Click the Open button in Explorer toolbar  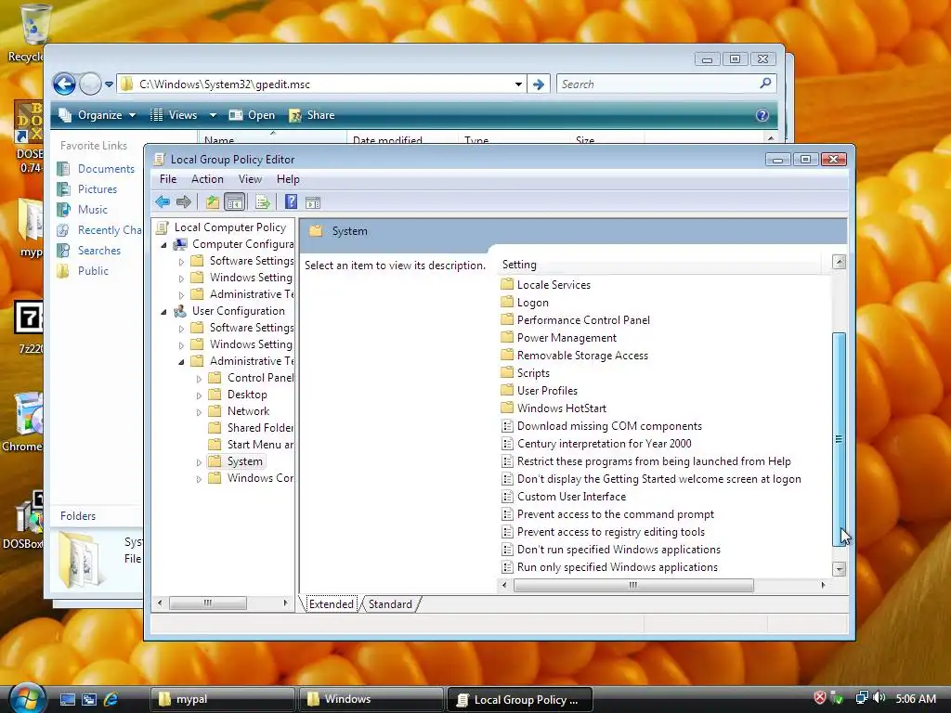(x=252, y=115)
